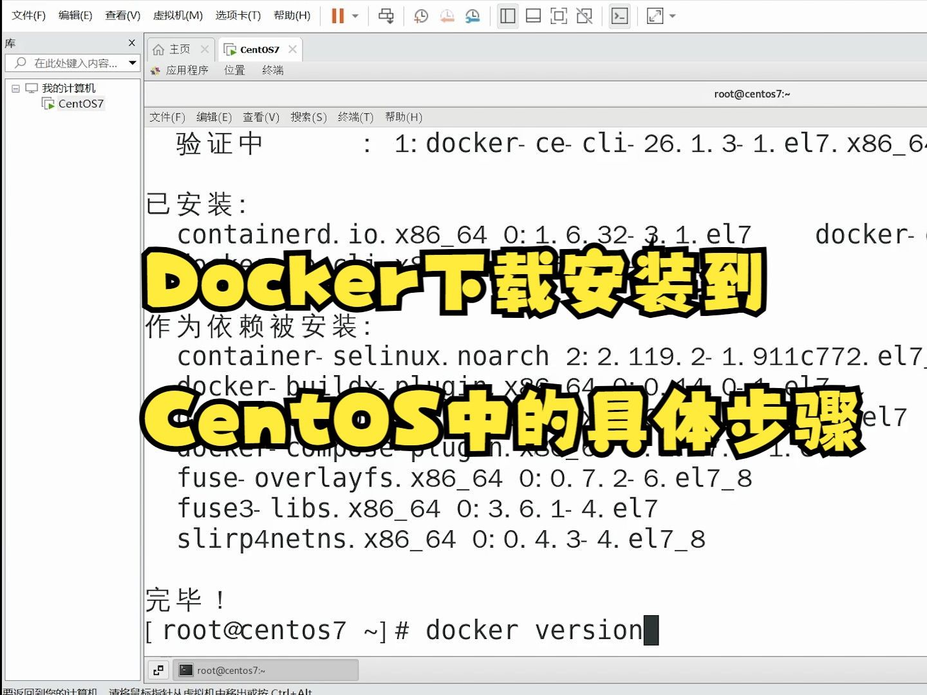Image resolution: width=927 pixels, height=695 pixels.
Task: Open the 虚拟机(M) menu
Action: 178,15
